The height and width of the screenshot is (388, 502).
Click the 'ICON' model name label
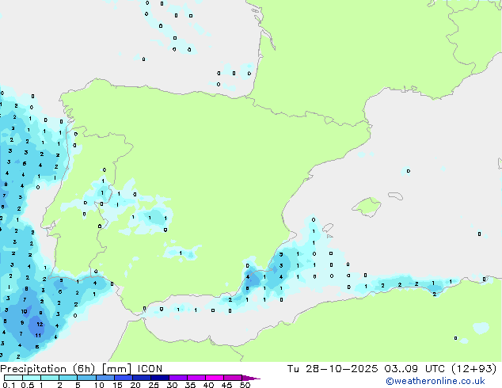click(150, 369)
